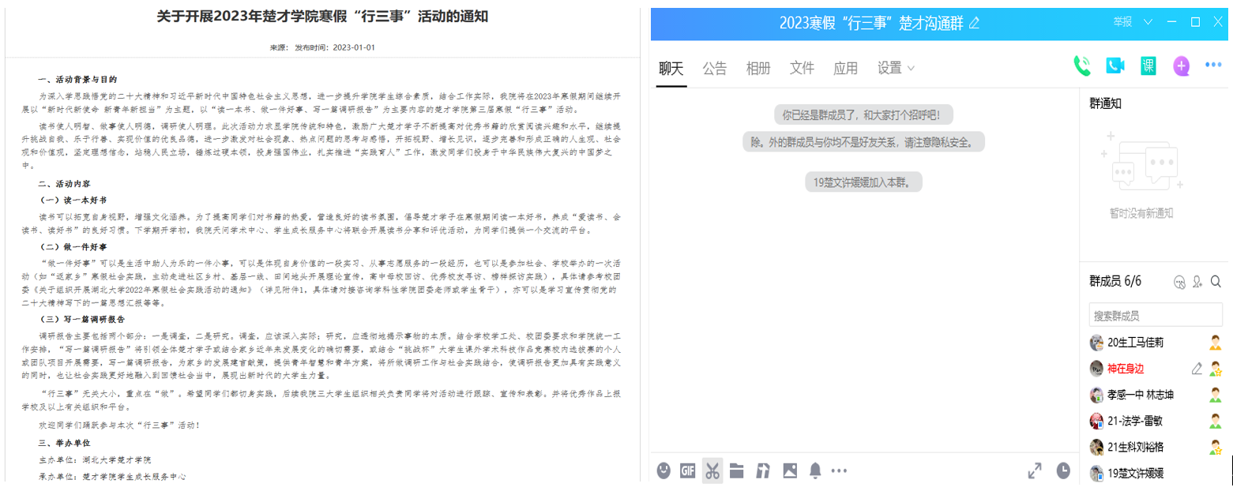
Task: Click the invite new member icon
Action: pos(1197,282)
